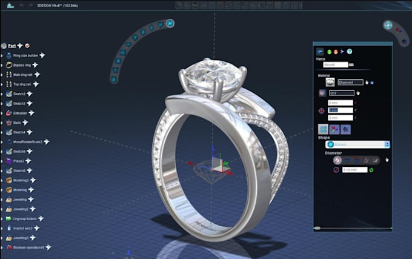Image resolution: width=412 pixels, height=259 pixels.
Task: Click the hand picker next to the D/Y field
Action: coord(358,93)
